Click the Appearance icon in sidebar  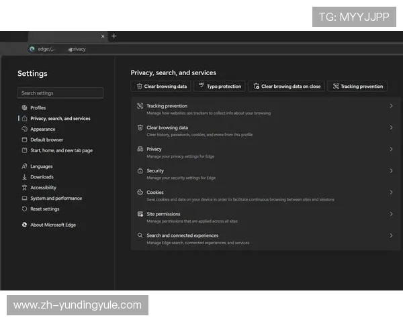click(24, 129)
